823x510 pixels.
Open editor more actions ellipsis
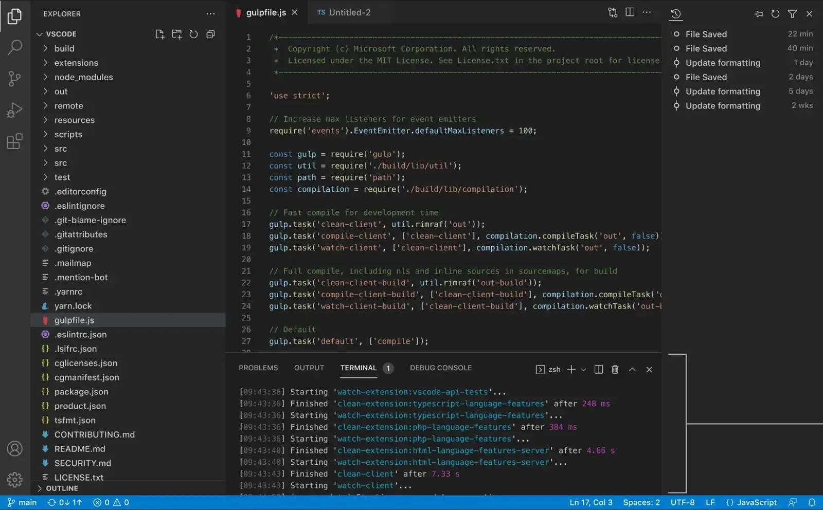pos(647,12)
